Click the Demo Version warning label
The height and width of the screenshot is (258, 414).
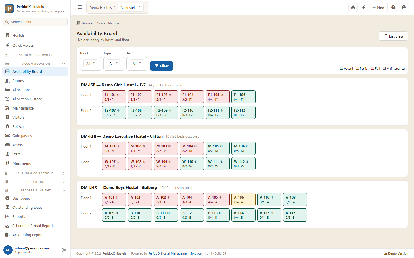(396, 253)
